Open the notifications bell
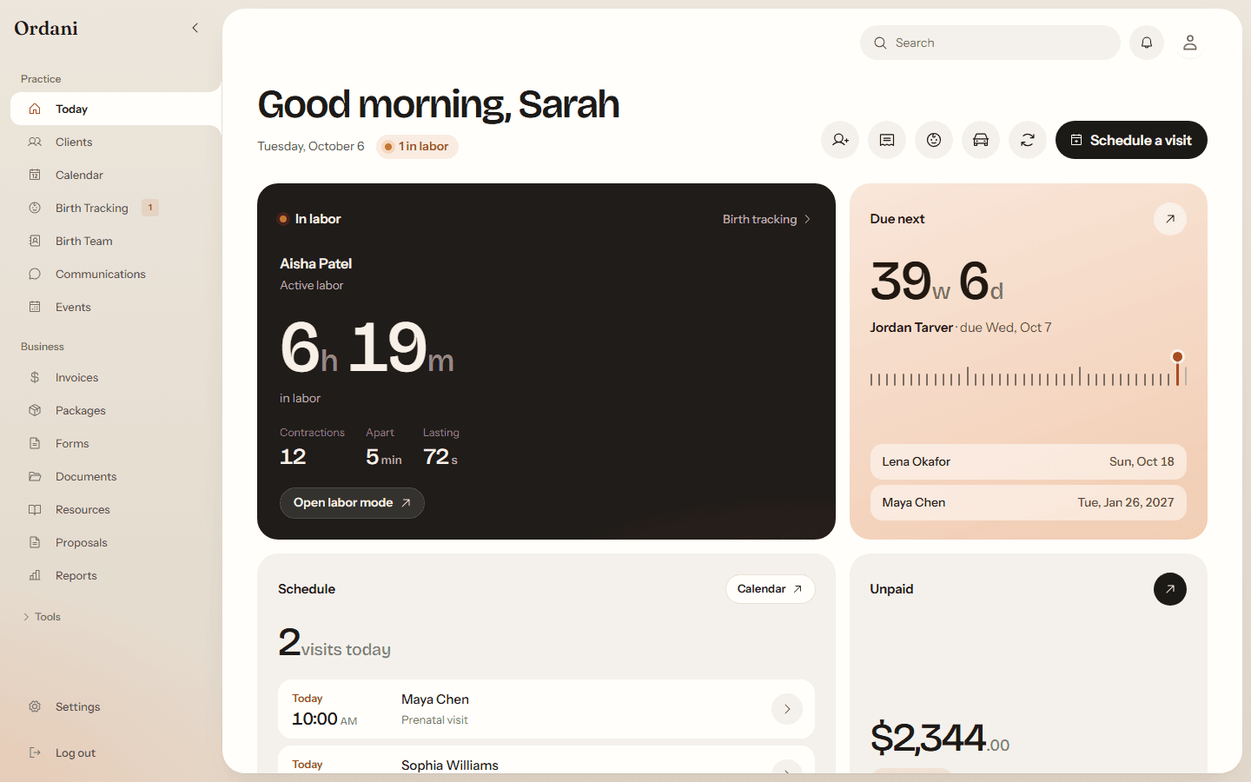Screen dimensions: 1251x782 (1147, 43)
